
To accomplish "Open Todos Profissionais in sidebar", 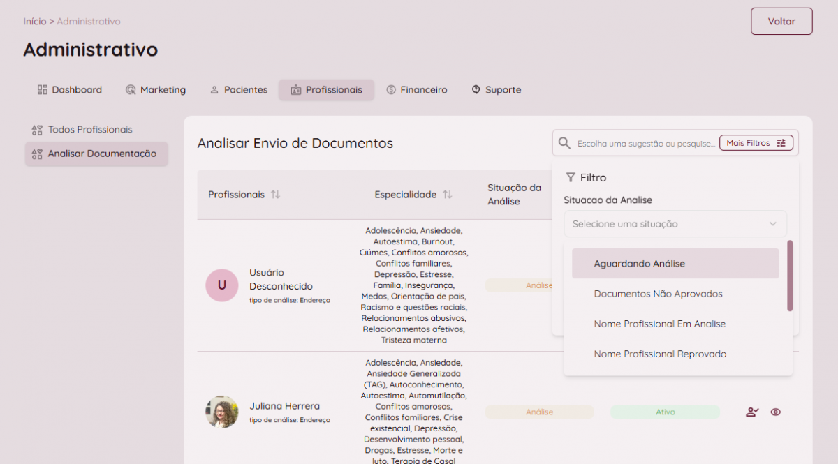I will click(89, 130).
